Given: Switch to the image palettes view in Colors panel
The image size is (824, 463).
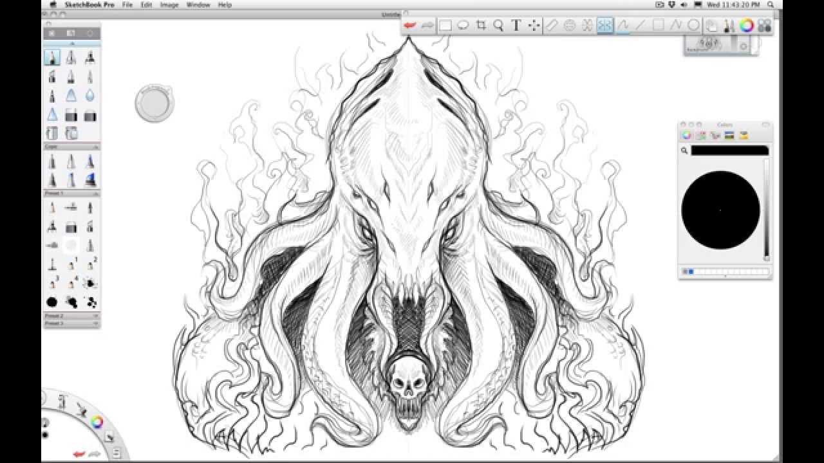Looking at the screenshot, I should click(x=729, y=135).
